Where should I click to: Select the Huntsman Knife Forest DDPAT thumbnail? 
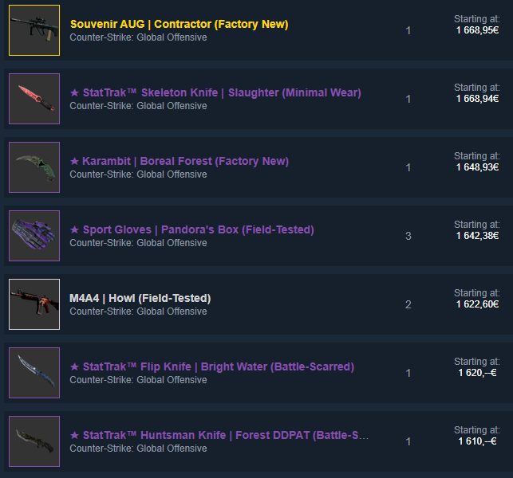[34, 441]
